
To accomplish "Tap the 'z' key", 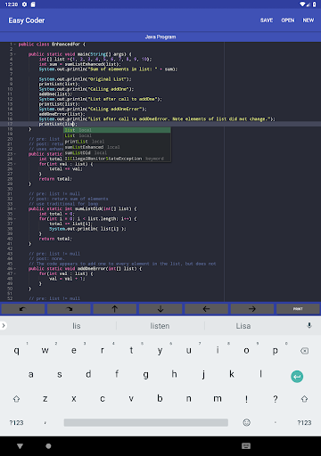I will [45, 399].
